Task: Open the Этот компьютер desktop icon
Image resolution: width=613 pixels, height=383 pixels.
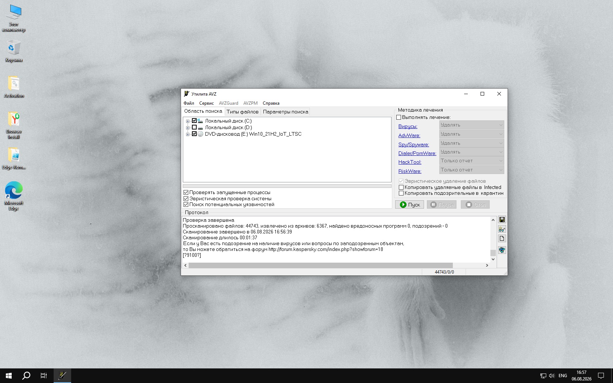Action: click(14, 18)
